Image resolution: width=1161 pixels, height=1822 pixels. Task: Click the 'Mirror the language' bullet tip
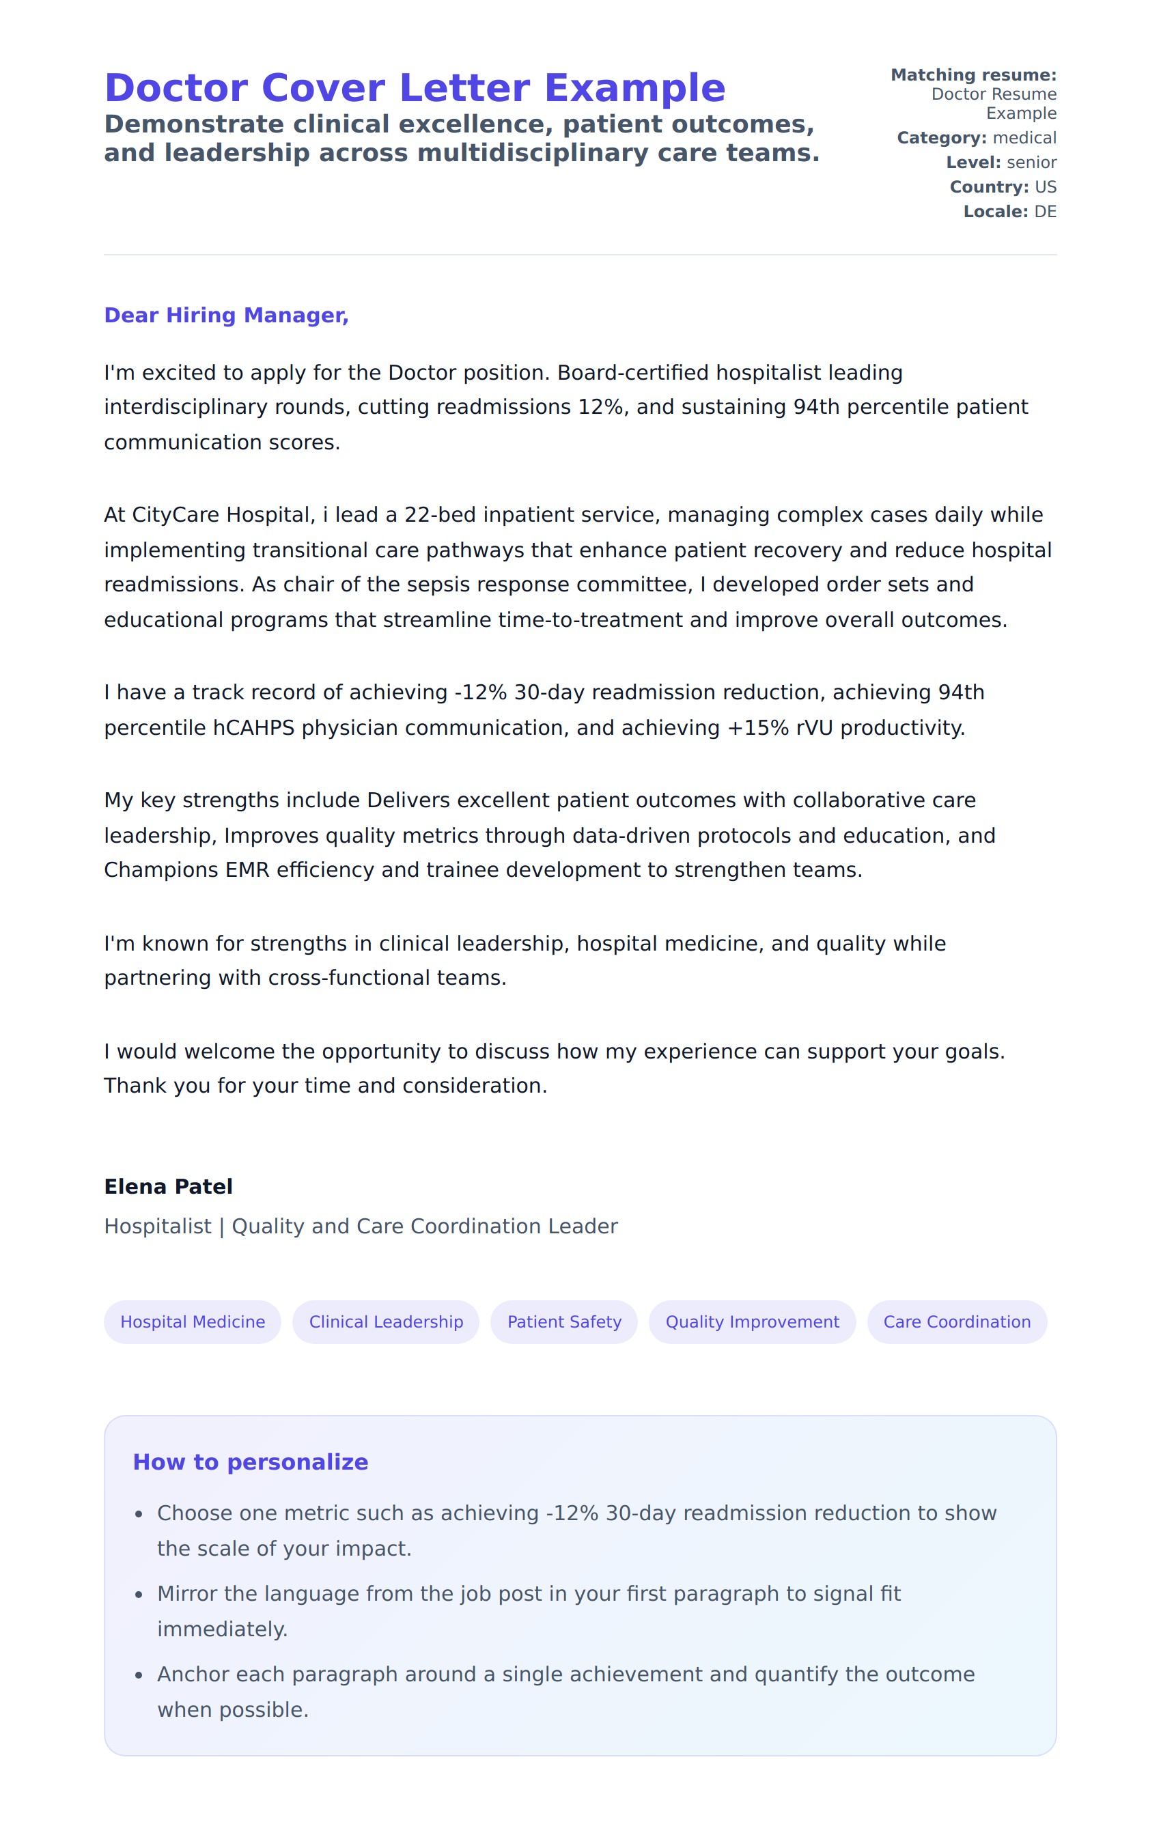[530, 1612]
